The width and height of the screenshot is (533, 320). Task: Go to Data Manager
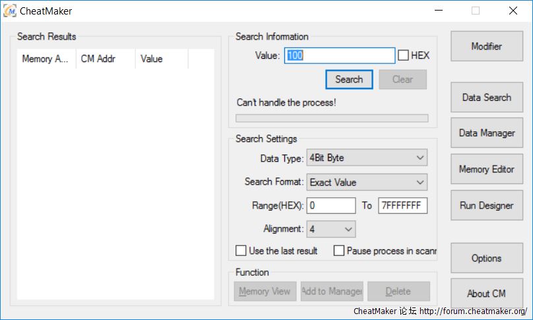[x=486, y=133]
